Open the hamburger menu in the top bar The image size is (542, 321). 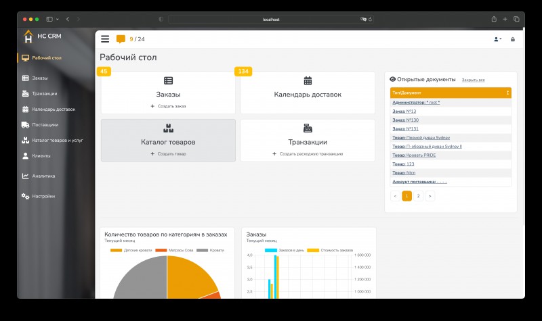coord(105,39)
